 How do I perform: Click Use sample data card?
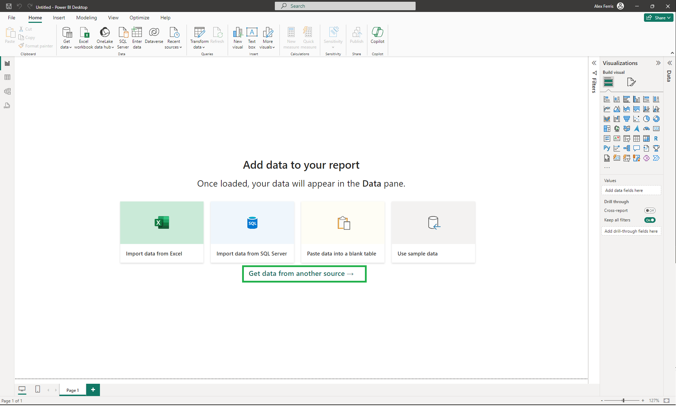click(x=433, y=232)
